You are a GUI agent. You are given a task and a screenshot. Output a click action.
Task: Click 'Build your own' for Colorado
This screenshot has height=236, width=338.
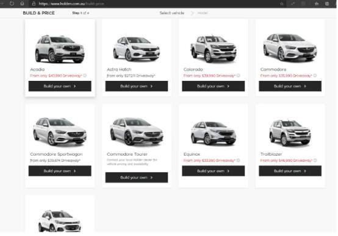(213, 86)
